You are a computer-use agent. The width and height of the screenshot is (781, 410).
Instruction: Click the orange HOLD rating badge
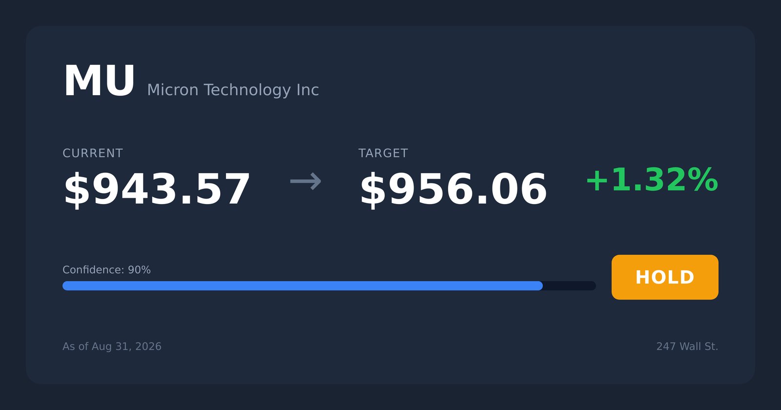tap(665, 277)
